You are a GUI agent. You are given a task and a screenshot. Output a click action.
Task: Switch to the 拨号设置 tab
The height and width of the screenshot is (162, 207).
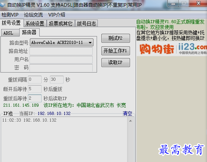tap(12, 23)
